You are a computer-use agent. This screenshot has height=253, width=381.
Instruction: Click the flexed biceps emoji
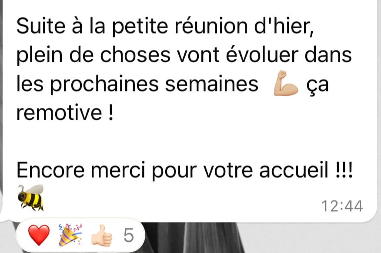pos(286,83)
